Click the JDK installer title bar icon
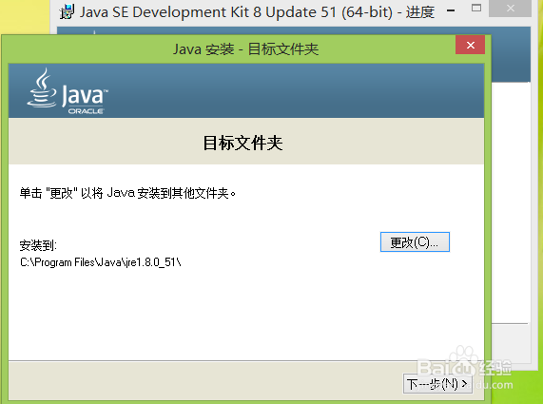Viewport: 543px width, 404px height. tap(67, 11)
